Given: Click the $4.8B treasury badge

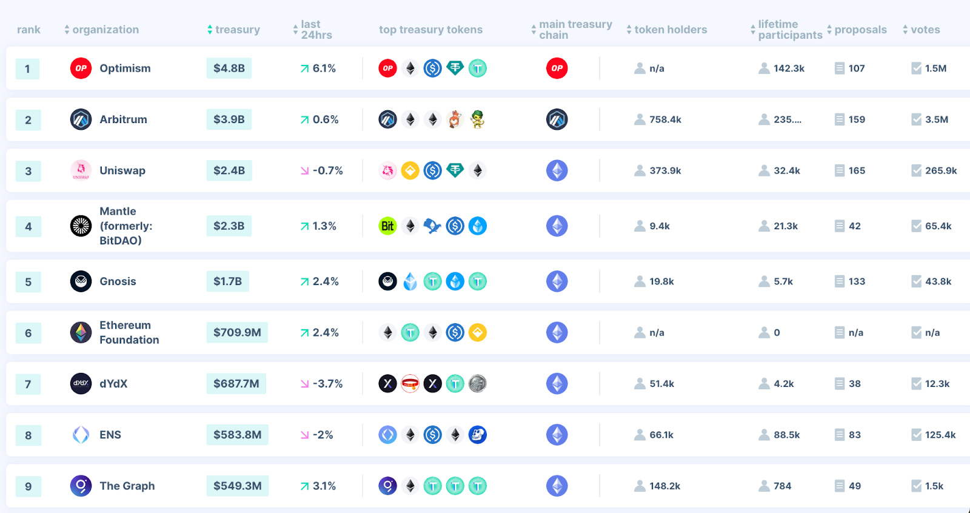Looking at the screenshot, I should (x=229, y=68).
